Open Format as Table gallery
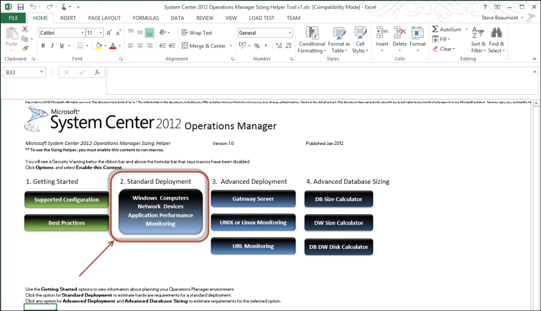The image size is (541, 311). 339,40
